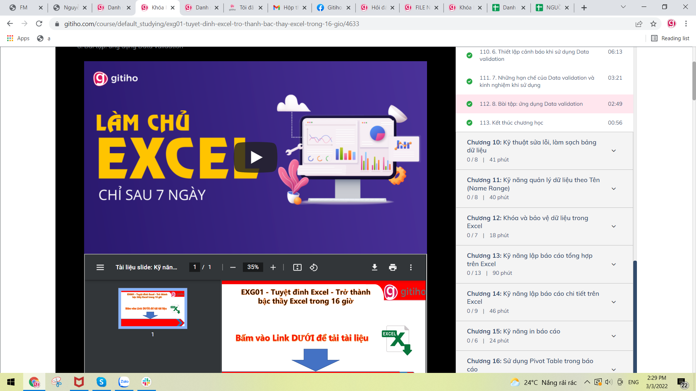Expand Chương 15 Kỹ năng in báo cáo

[544, 336]
